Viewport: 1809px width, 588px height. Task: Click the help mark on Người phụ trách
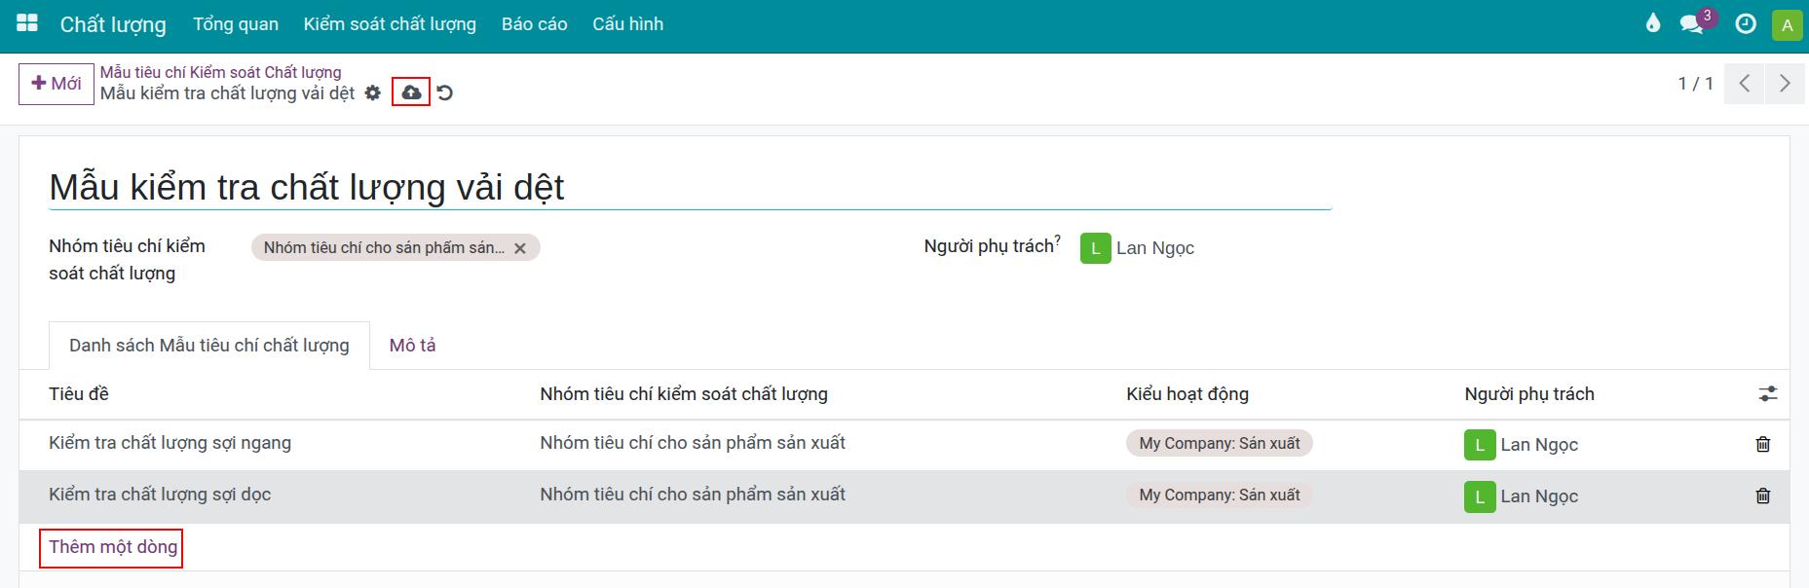tap(1057, 239)
